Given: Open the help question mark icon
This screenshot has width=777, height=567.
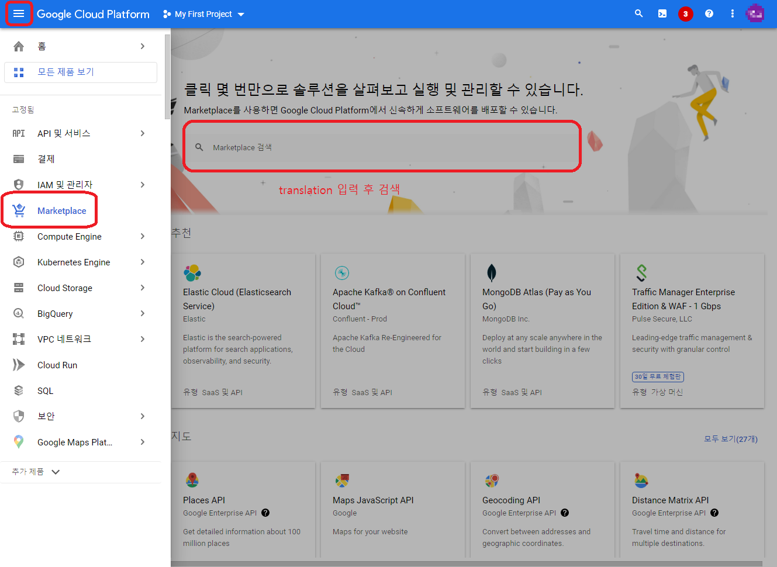Looking at the screenshot, I should coord(709,13).
